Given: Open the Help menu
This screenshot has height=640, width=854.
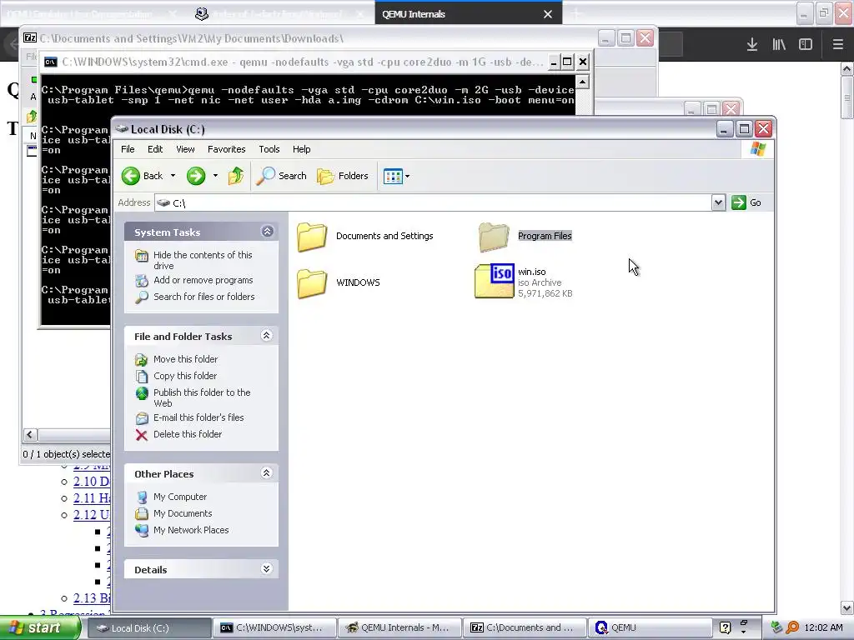Looking at the screenshot, I should pyautogui.click(x=301, y=149).
